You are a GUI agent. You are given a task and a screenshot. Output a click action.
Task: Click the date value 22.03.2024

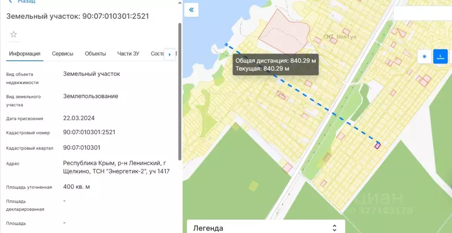[79, 118]
